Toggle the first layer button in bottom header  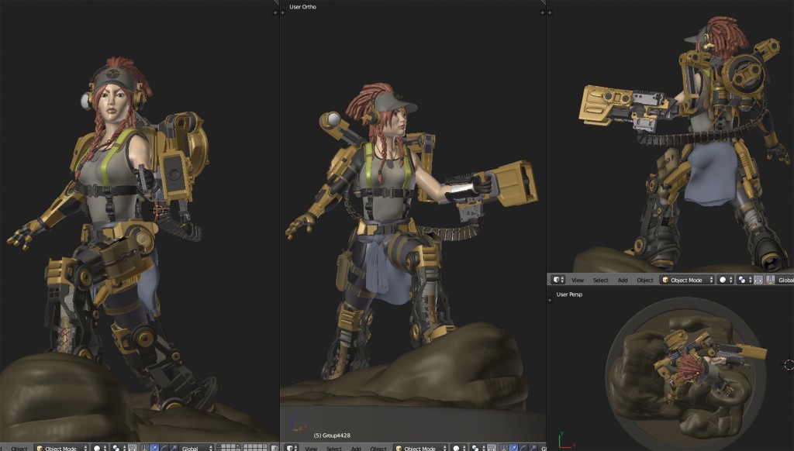[219, 446]
